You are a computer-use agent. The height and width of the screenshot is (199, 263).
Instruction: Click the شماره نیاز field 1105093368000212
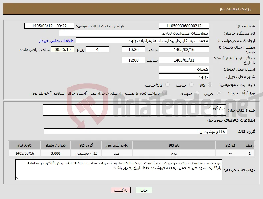click(x=184, y=26)
